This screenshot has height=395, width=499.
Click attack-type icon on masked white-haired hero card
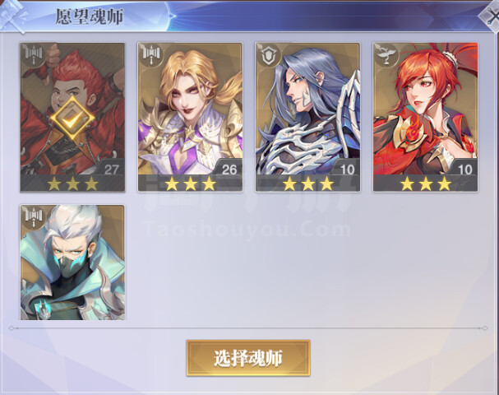point(34,216)
